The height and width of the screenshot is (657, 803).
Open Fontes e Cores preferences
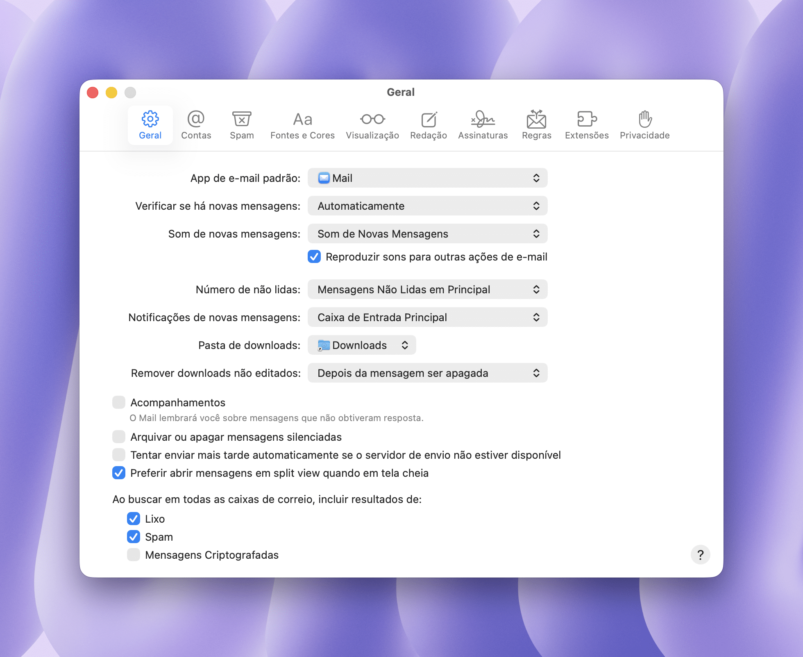point(302,125)
